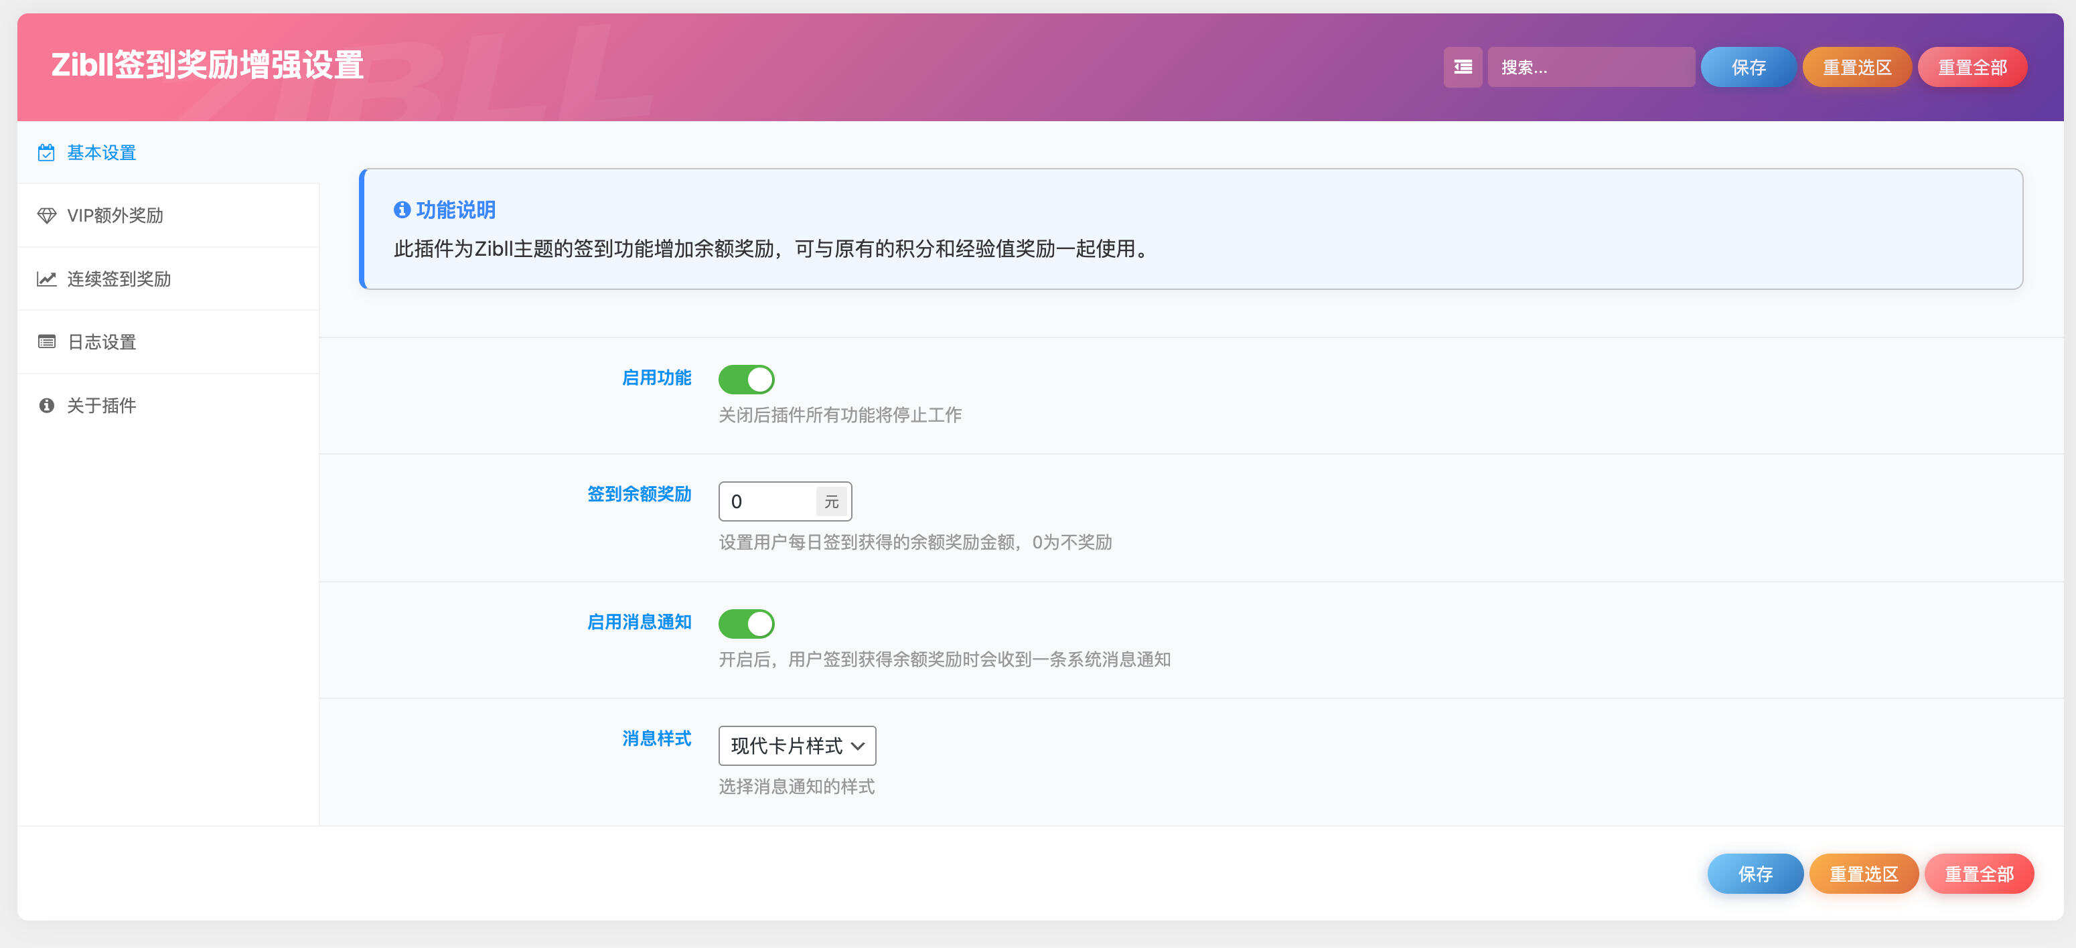The image size is (2076, 948).
Task: Click the bottom 保存 button
Action: point(1755,873)
